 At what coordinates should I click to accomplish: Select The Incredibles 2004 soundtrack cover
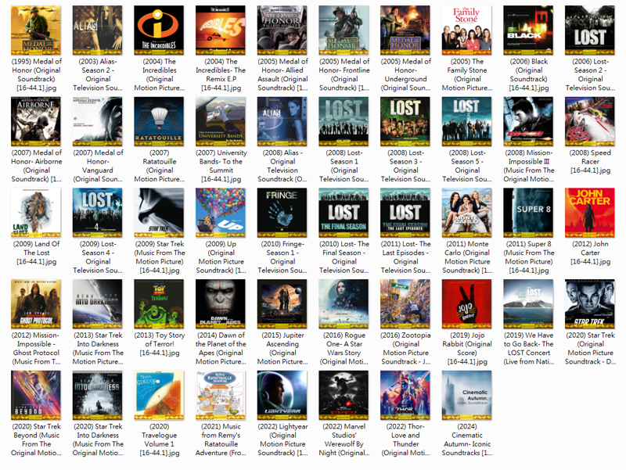pos(159,30)
